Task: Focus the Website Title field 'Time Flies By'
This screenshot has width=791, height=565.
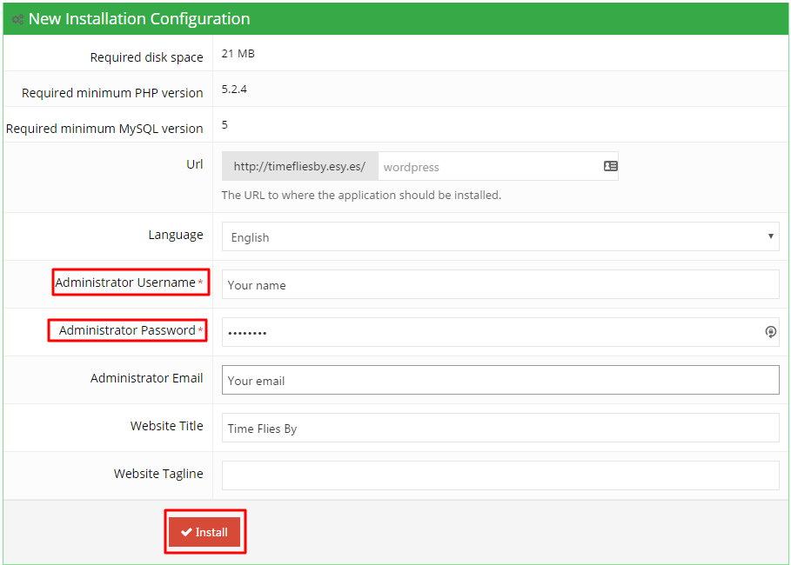Action: click(500, 428)
